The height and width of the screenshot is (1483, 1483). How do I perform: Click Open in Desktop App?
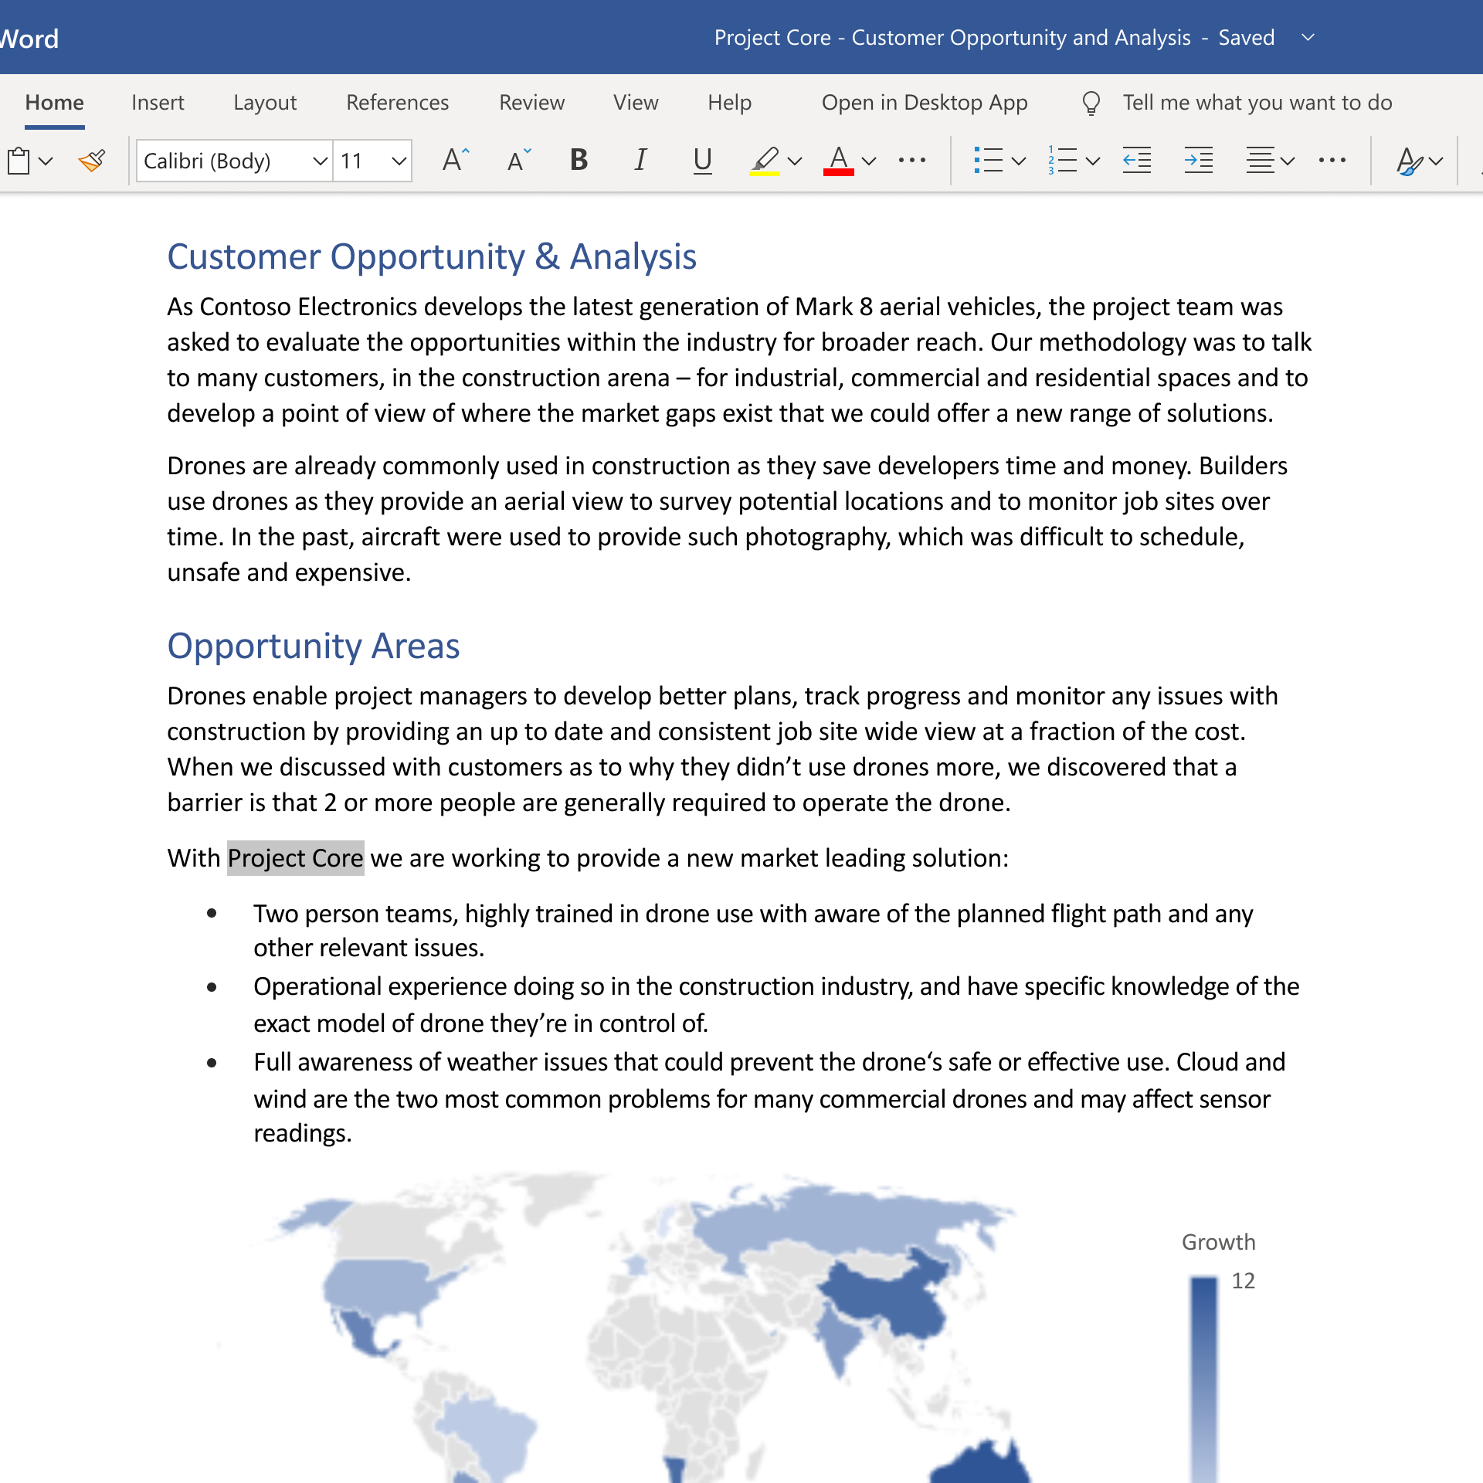click(925, 103)
